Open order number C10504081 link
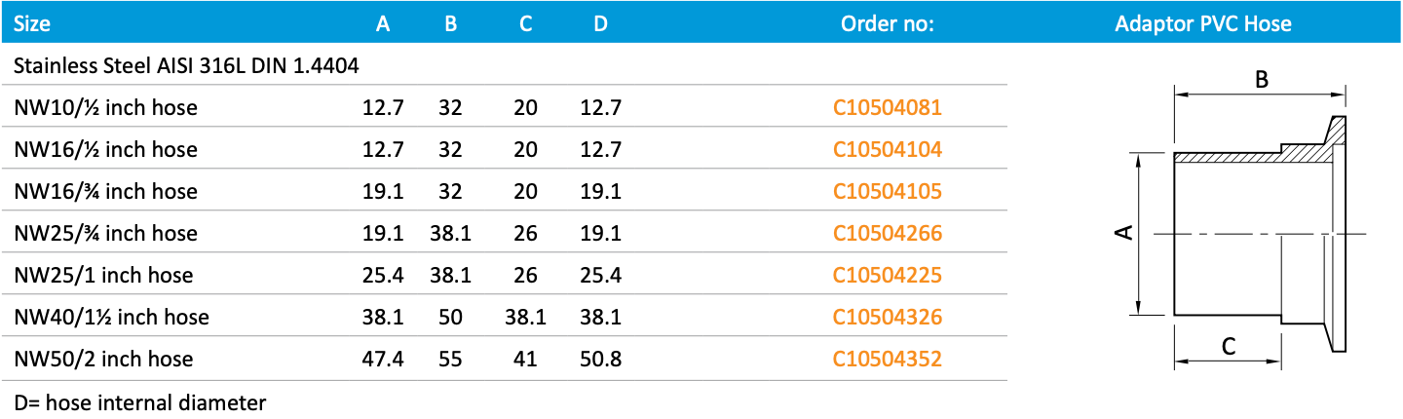The image size is (1403, 419). (x=887, y=107)
